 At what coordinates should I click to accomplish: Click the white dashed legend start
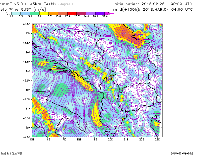(7, 13)
